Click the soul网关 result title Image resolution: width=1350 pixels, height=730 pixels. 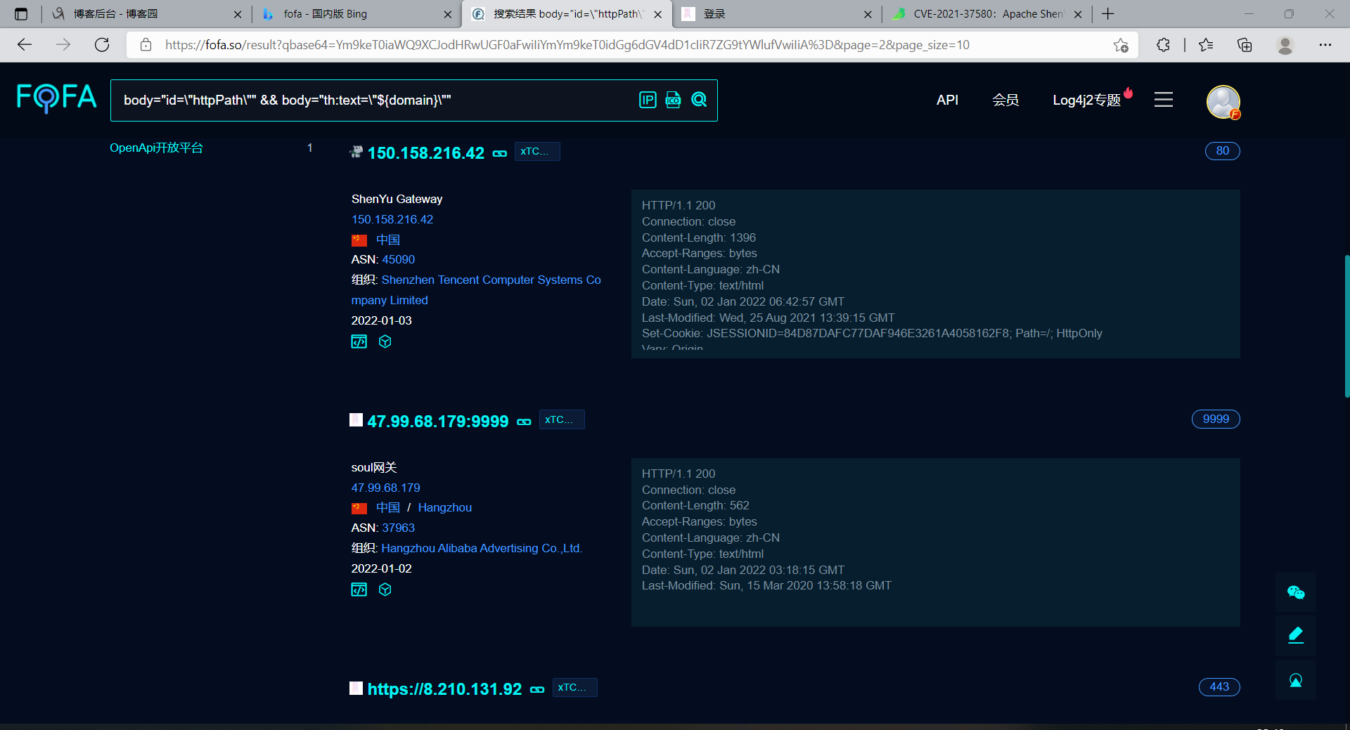(x=374, y=467)
